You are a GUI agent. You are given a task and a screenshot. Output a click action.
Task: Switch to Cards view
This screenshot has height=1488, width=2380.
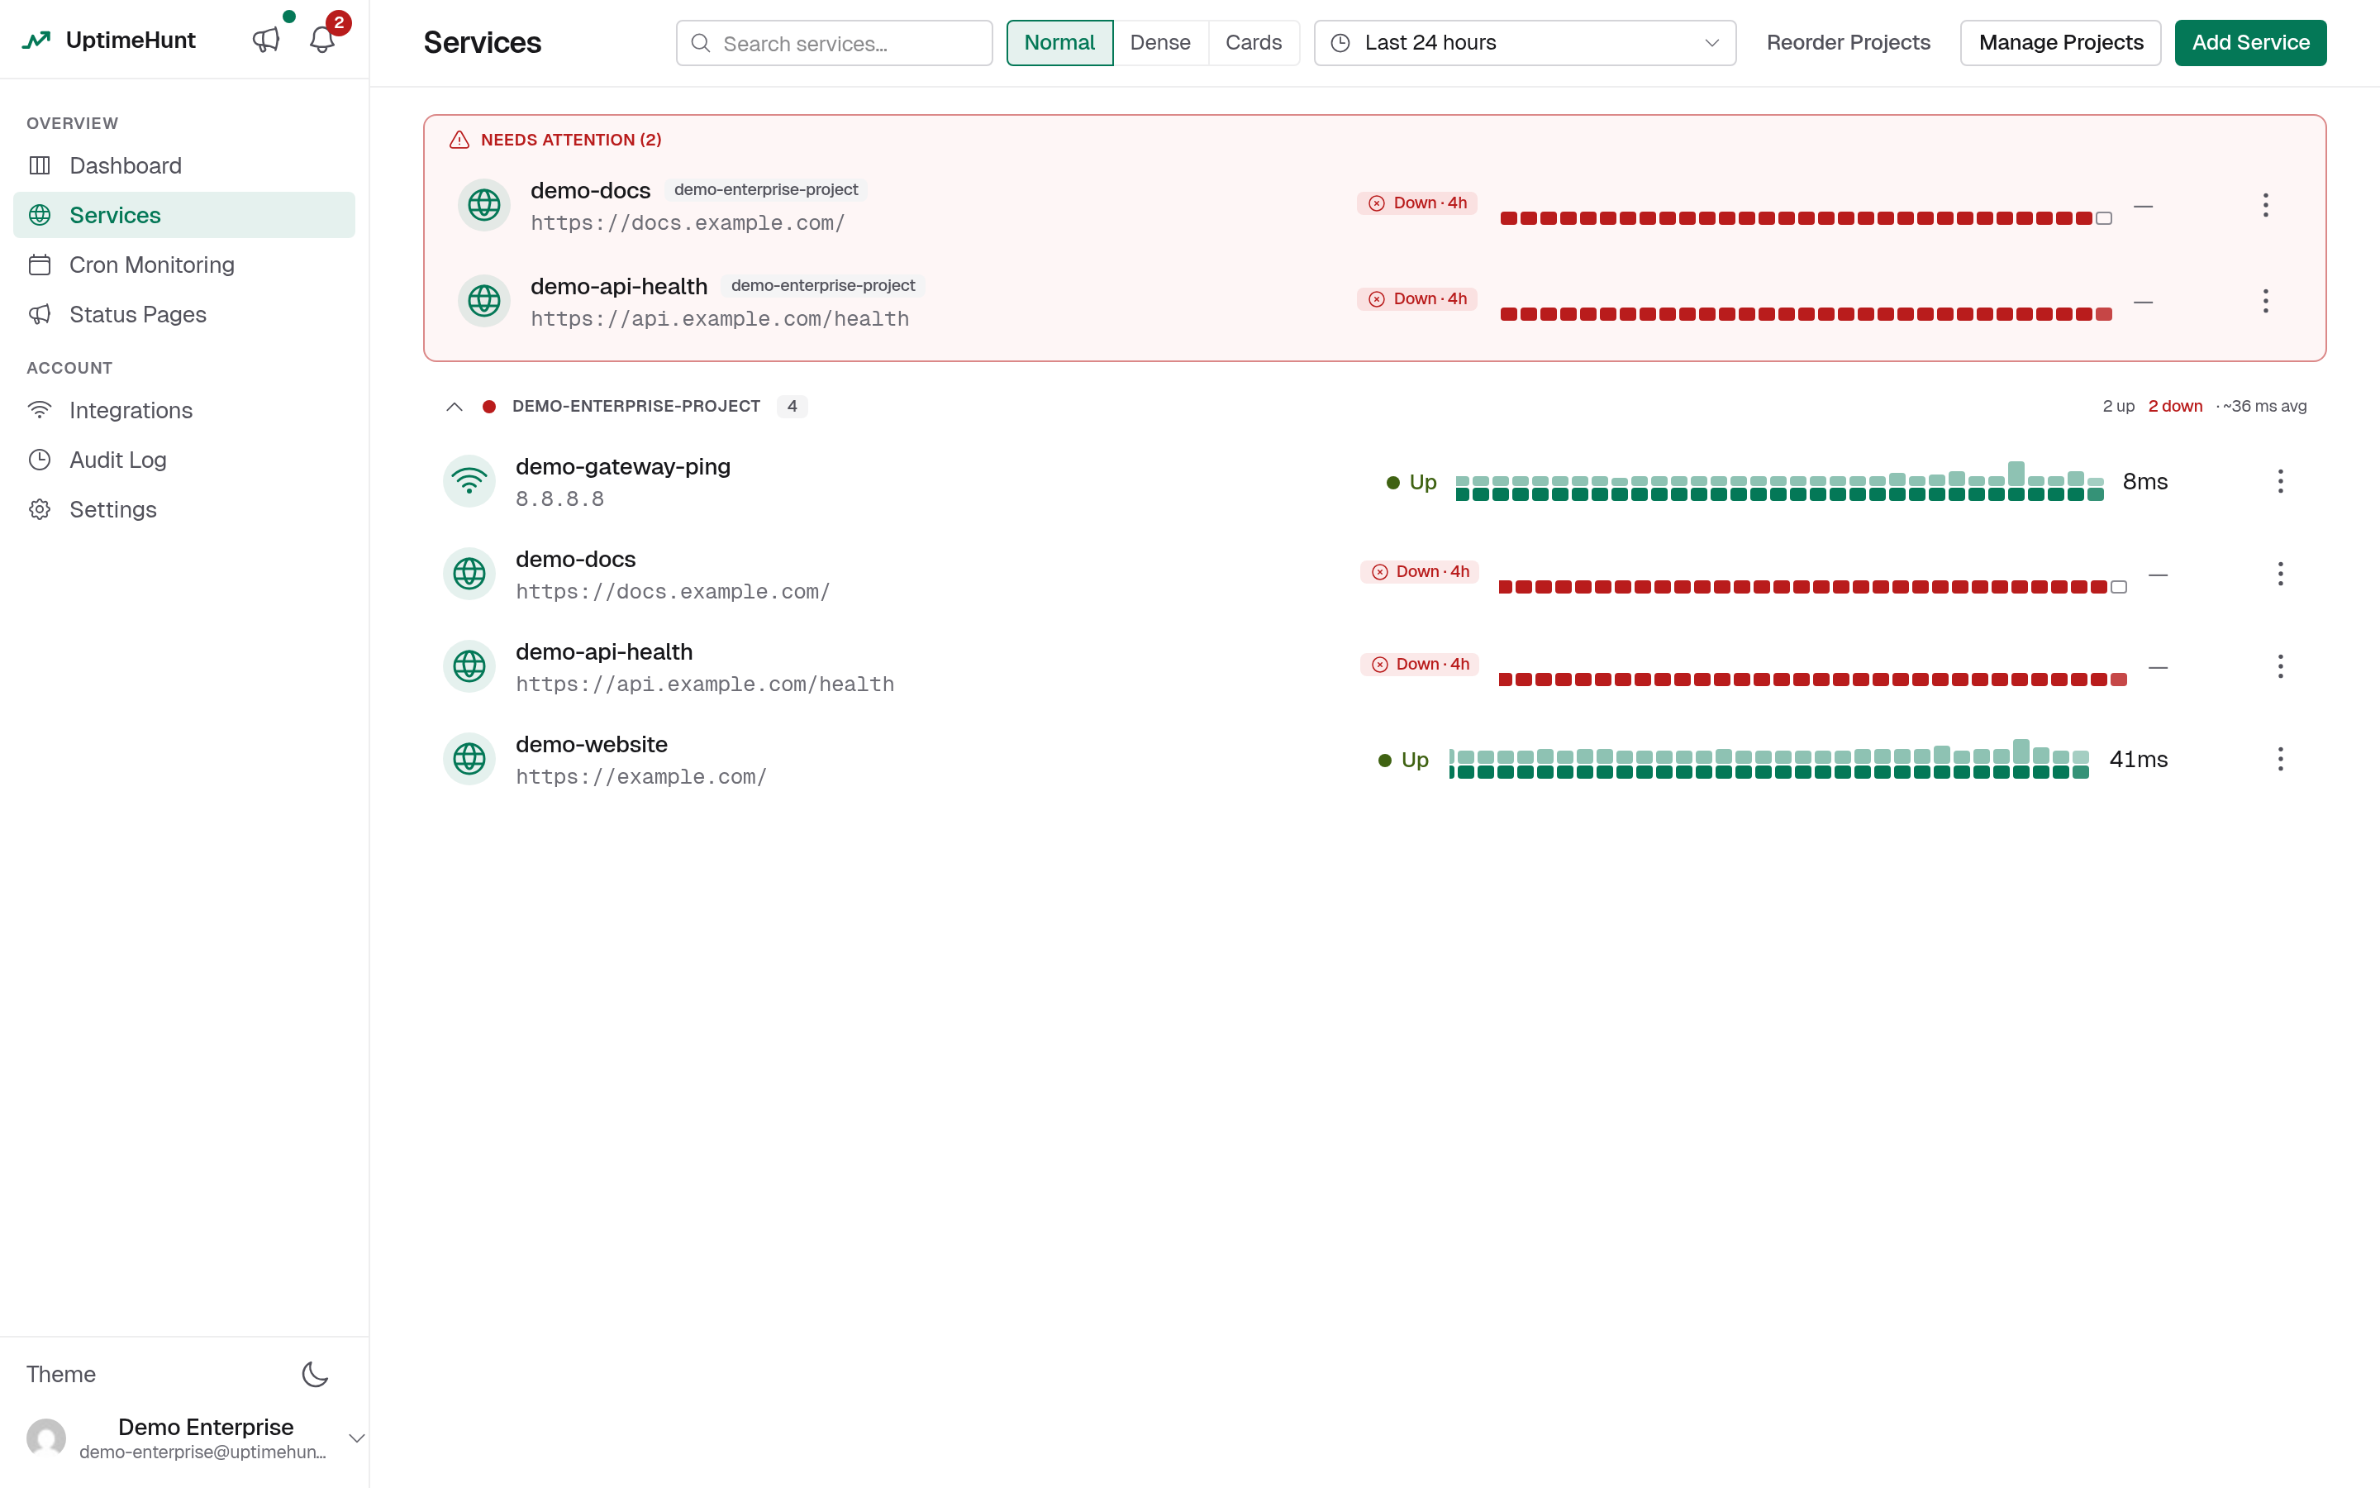1253,42
